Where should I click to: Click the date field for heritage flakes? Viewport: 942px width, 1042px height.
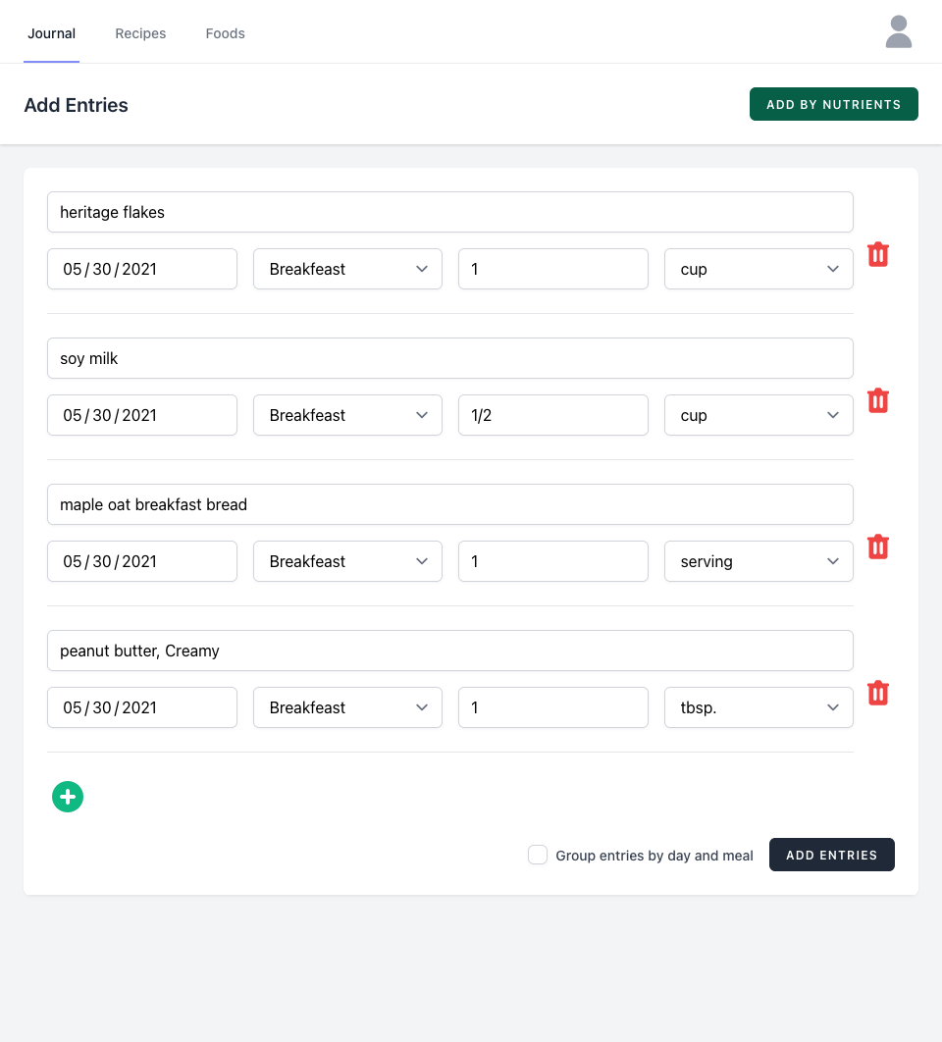pyautogui.click(x=142, y=269)
